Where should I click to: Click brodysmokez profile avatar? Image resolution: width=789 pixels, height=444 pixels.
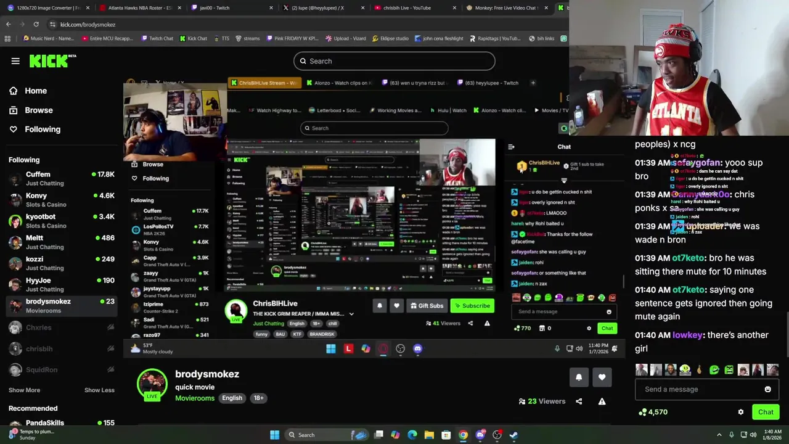pos(152,385)
